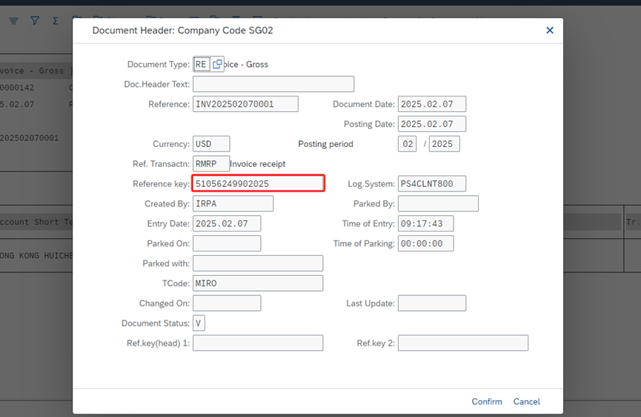641x417 pixels.
Task: Click the Posting Date field
Action: click(x=431, y=124)
